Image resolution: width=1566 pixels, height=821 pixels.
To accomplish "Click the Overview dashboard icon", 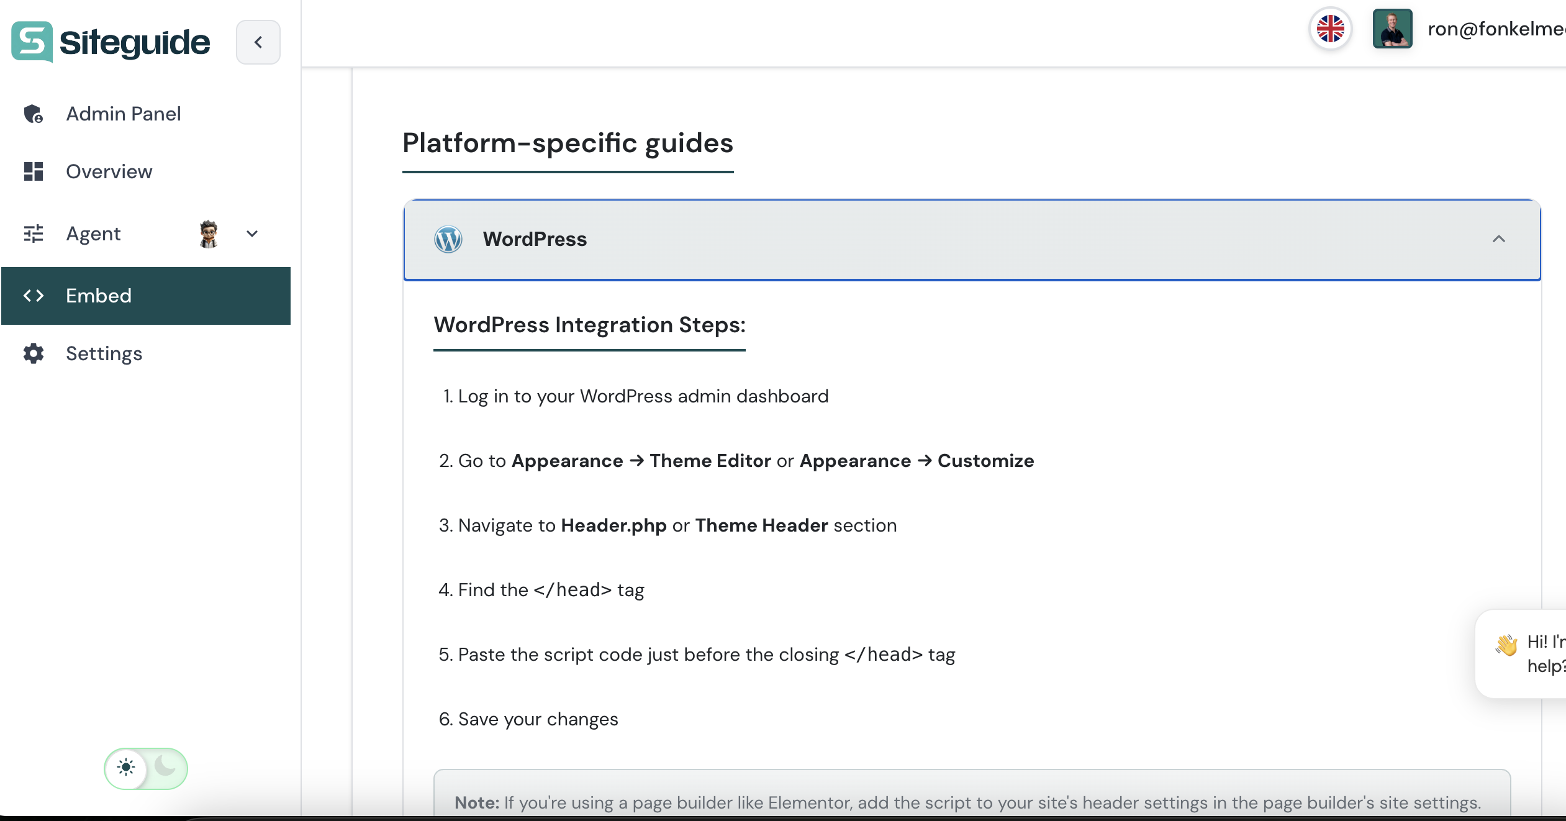I will coord(34,171).
